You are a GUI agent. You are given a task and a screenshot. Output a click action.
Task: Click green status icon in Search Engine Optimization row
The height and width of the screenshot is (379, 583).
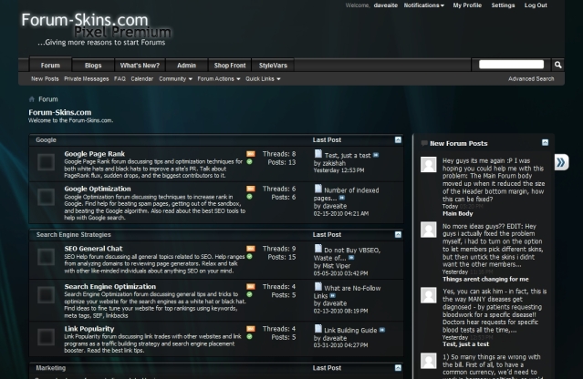[249, 295]
